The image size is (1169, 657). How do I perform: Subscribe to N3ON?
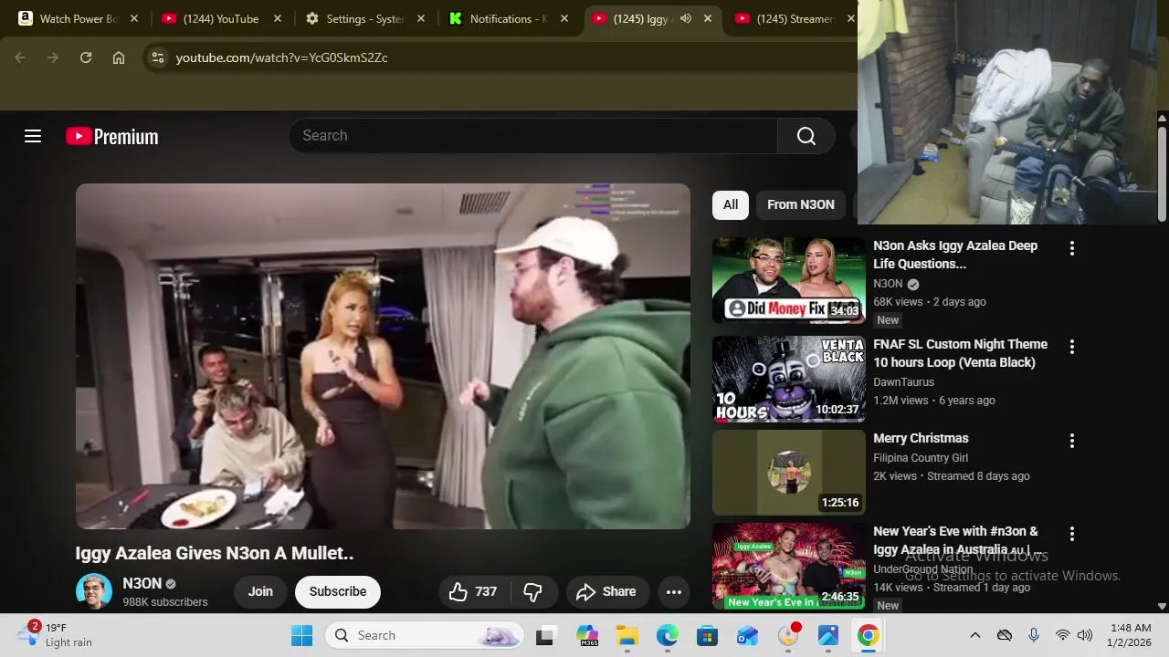(x=338, y=591)
